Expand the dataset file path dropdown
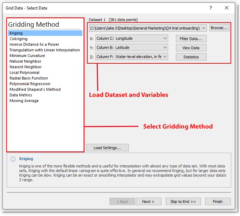Image resolution: width=240 pixels, height=216 pixels. 204,28
